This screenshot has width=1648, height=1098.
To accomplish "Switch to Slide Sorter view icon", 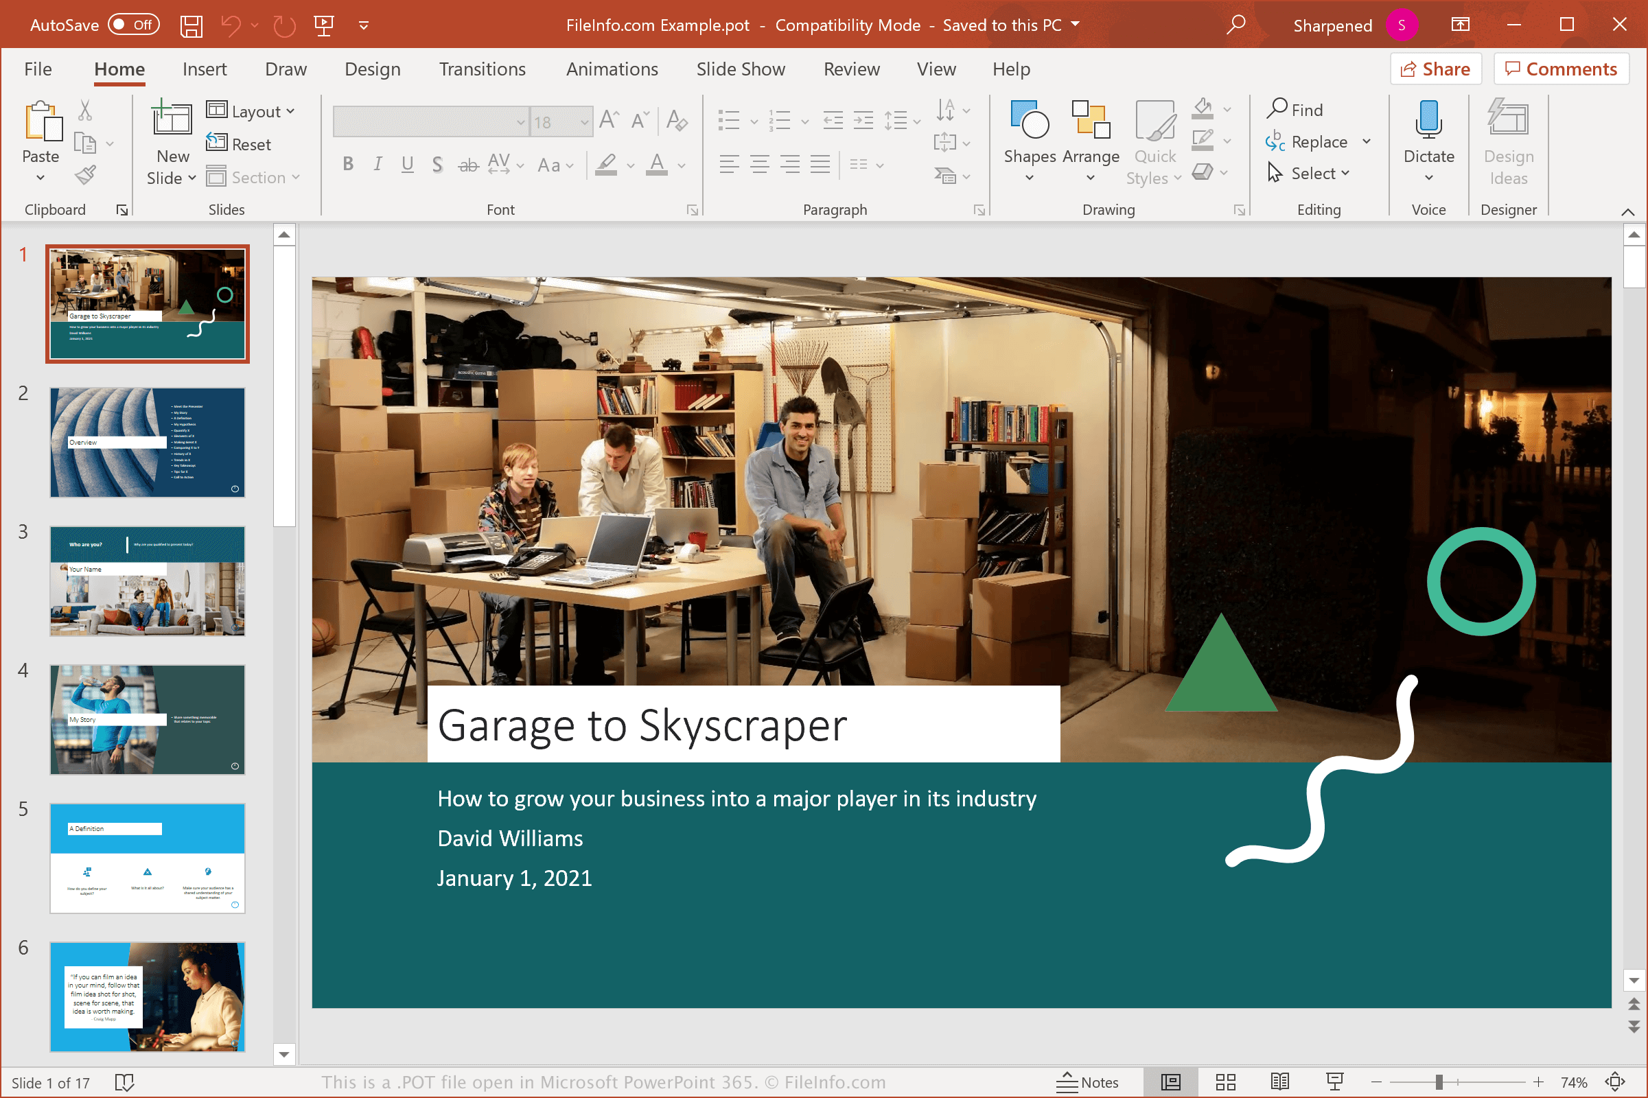I will pos(1225,1082).
